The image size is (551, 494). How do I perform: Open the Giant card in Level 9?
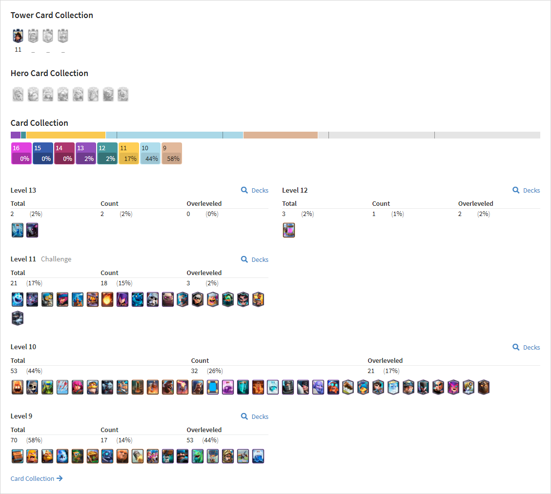[122, 456]
